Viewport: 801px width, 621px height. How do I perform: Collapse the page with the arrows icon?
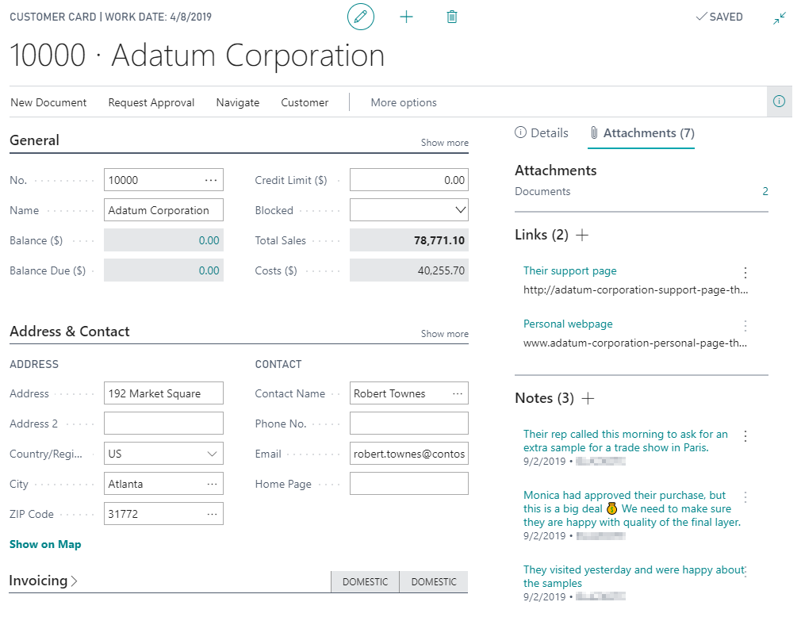pyautogui.click(x=779, y=19)
